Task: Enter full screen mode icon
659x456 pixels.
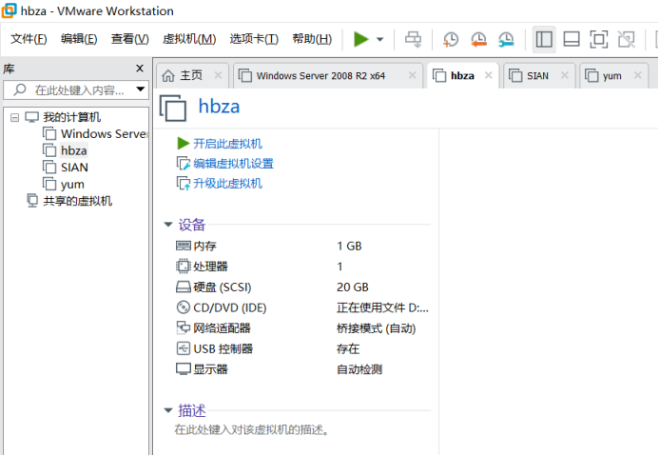Action: tap(598, 40)
